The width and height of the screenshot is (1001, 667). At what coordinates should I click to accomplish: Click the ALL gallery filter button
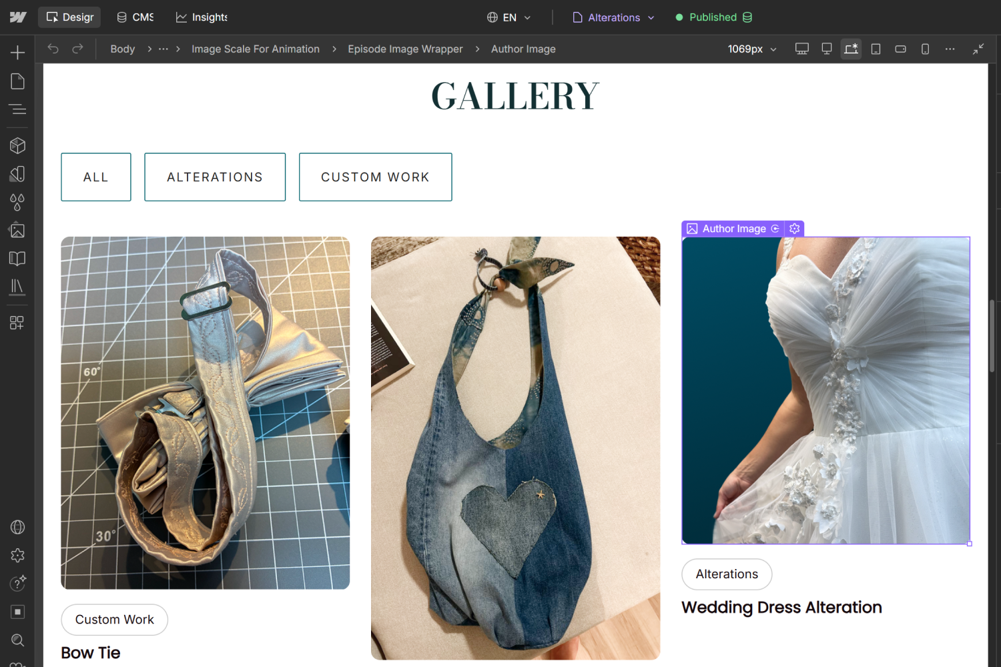(96, 177)
